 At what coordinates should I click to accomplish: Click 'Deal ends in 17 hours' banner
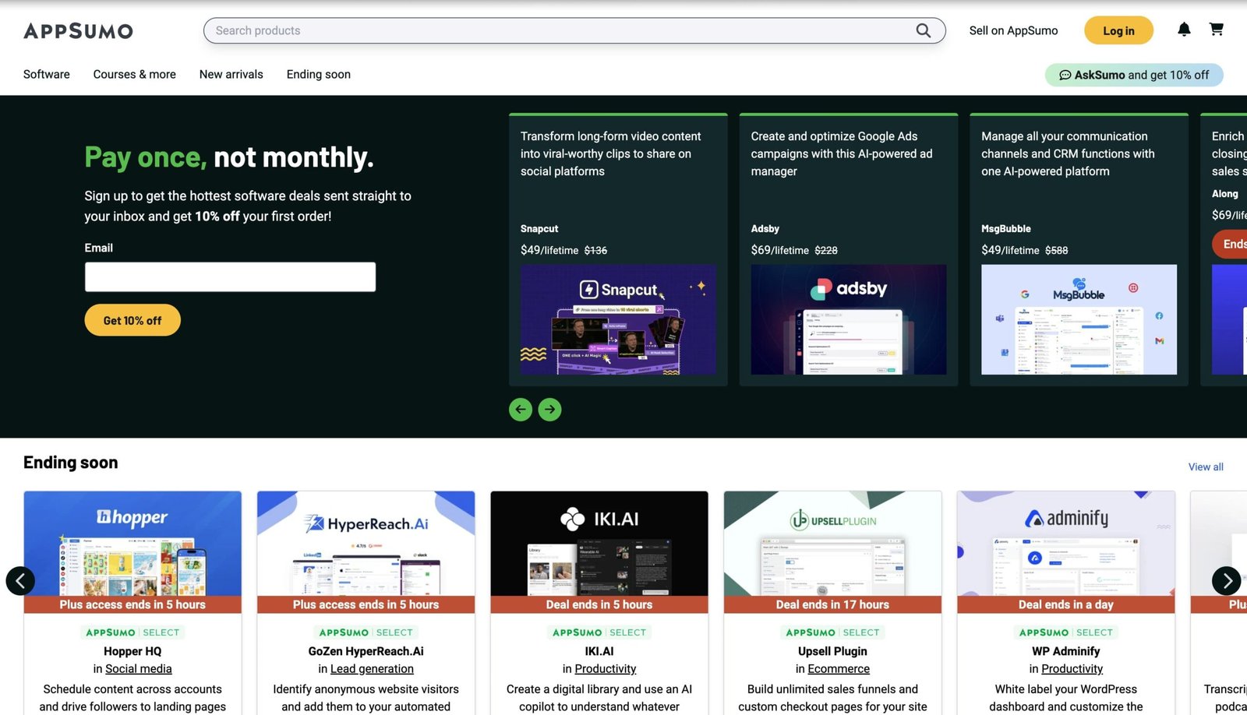832,604
